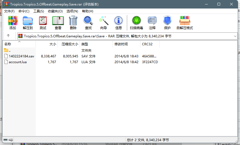This screenshot has height=145, width=240.
Task: Click the WinRAR icon in title bar
Action: point(7,4)
